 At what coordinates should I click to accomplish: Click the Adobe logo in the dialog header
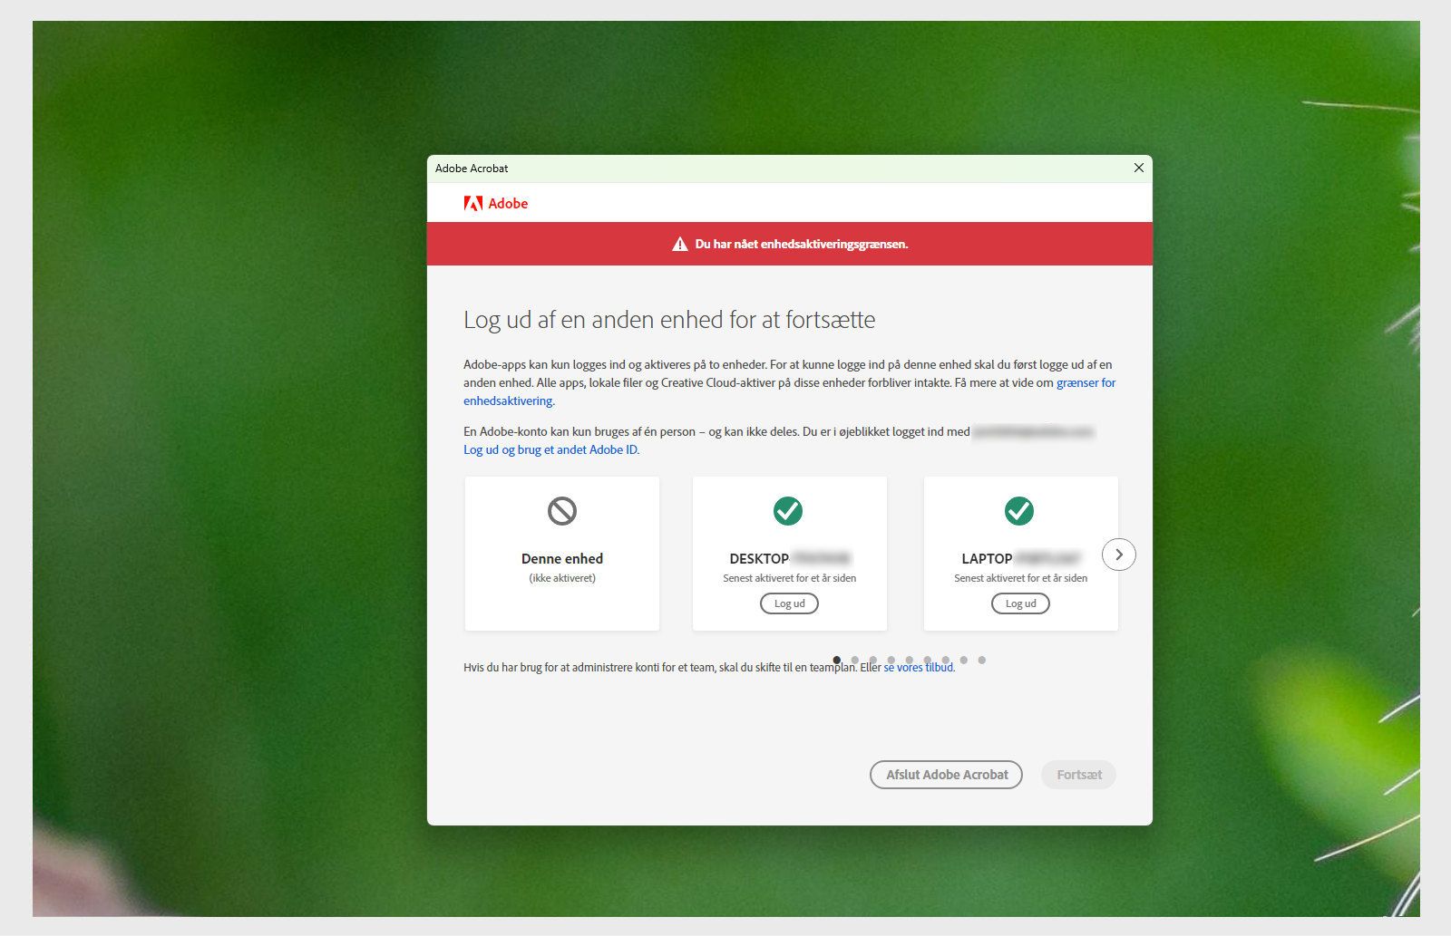coord(495,204)
